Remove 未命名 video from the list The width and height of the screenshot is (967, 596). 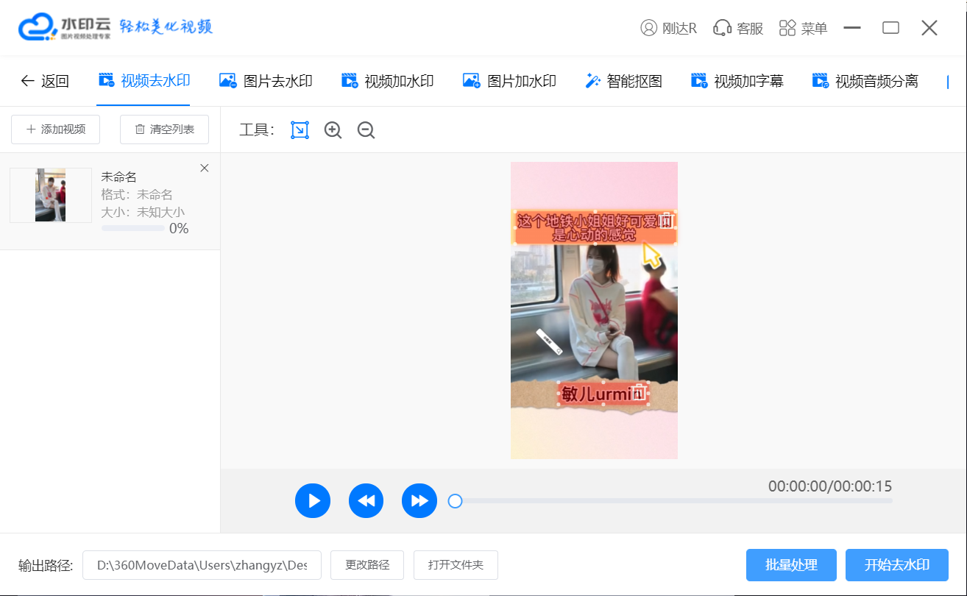[x=205, y=168]
